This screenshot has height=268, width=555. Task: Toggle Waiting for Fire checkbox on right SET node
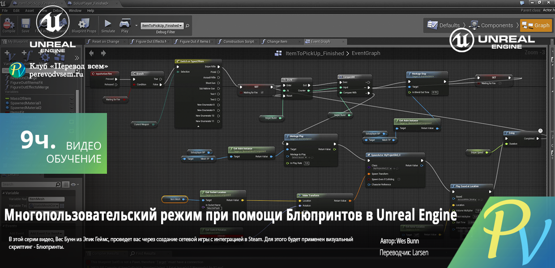[500, 83]
